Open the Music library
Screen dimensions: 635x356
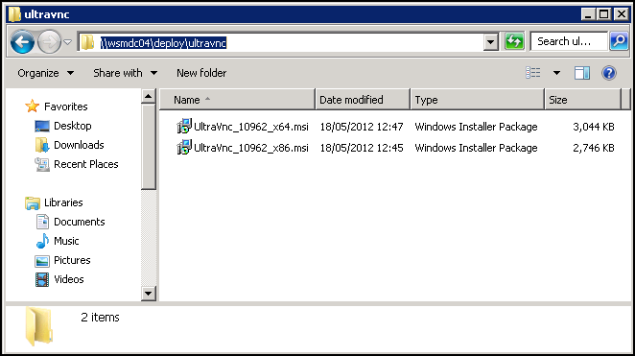point(66,241)
